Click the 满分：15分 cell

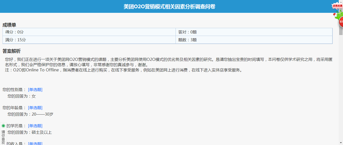pos(89,40)
